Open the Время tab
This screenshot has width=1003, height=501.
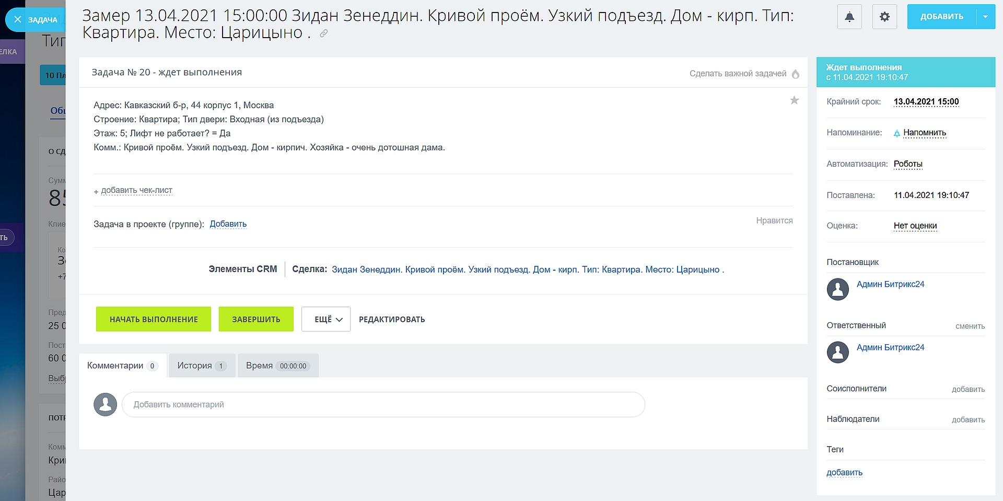pos(277,366)
